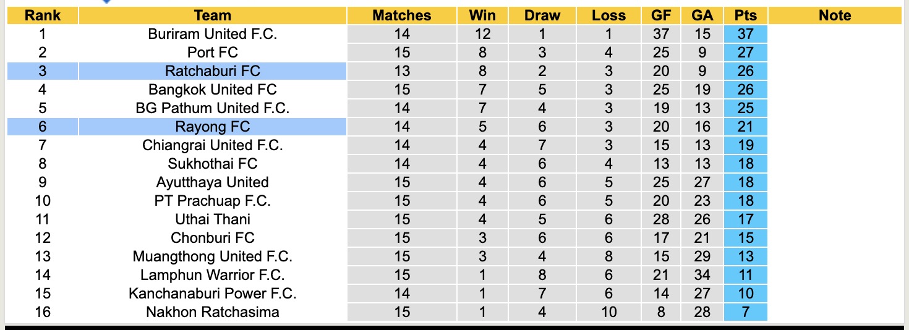
Task: Click the Muangthong United F.C. name
Action: tap(212, 256)
